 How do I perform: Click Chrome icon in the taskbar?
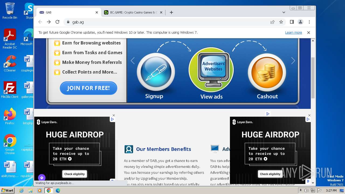(49, 190)
